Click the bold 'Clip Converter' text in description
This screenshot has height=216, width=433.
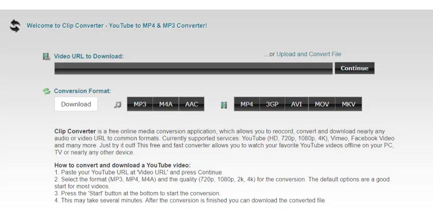click(75, 131)
